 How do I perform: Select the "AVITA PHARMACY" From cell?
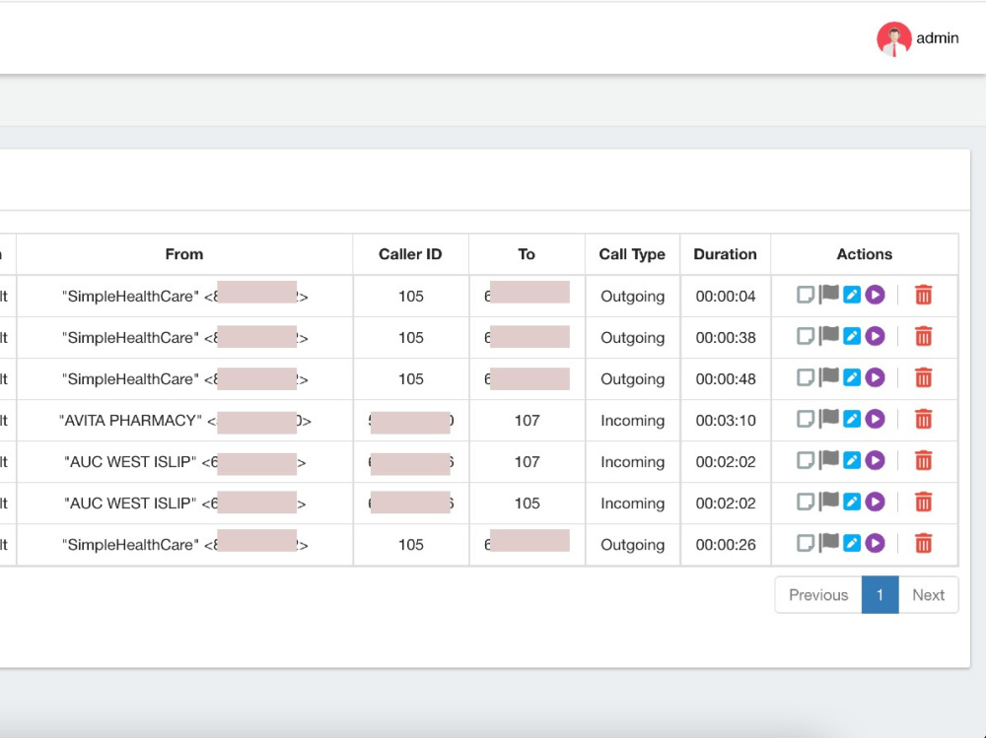coord(185,421)
